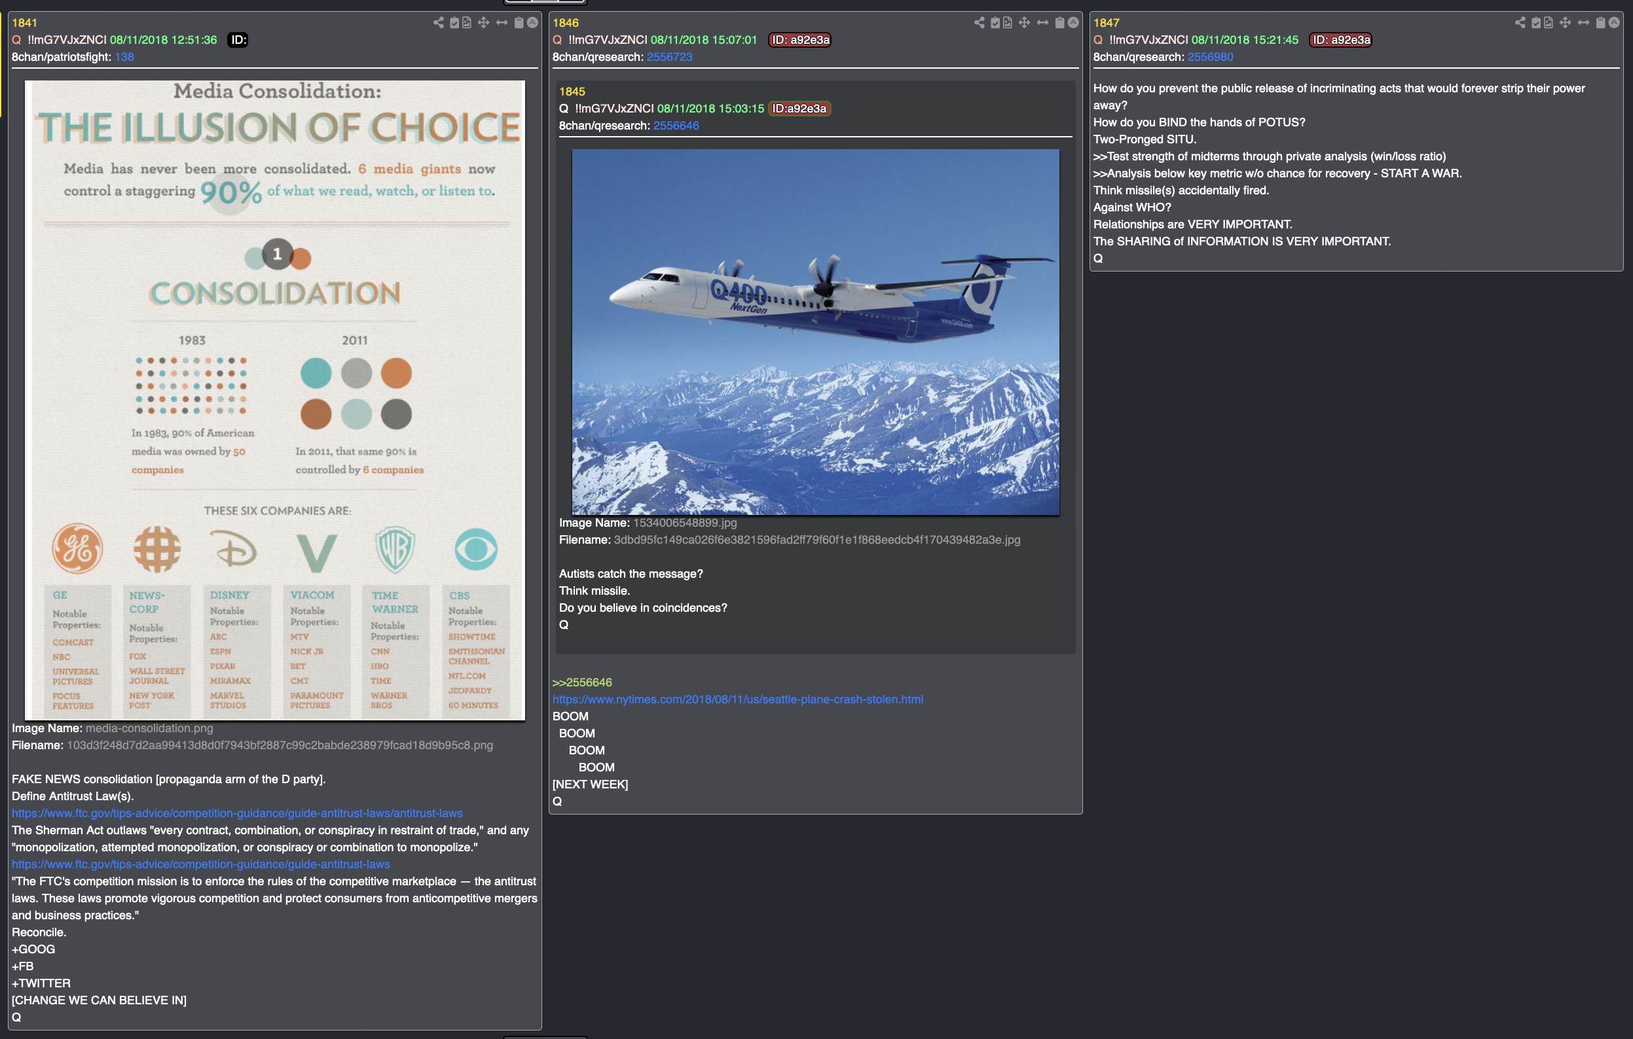Open patriotsfight post link 138
Screen dimensions: 1633x1039
click(x=124, y=57)
